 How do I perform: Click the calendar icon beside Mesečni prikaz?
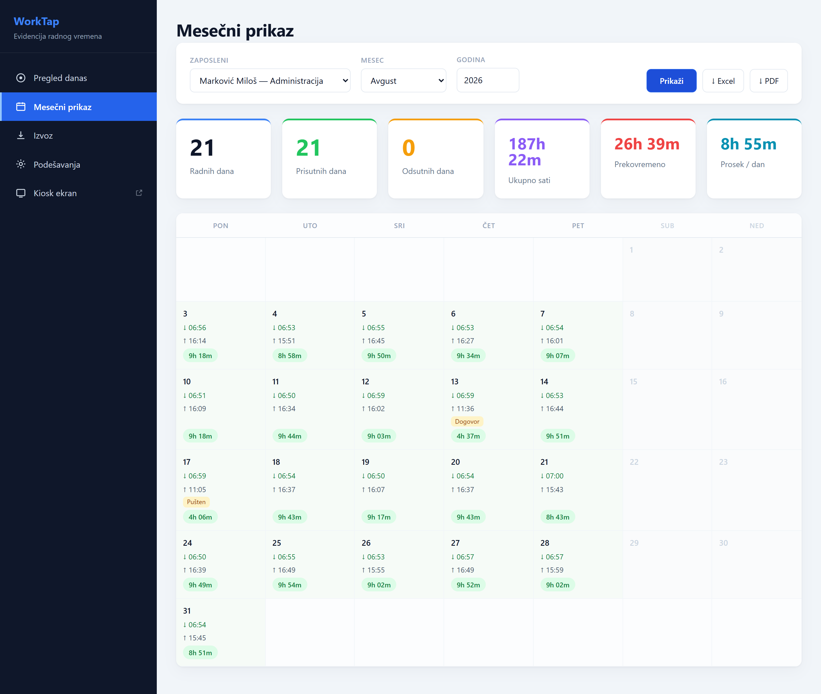21,107
